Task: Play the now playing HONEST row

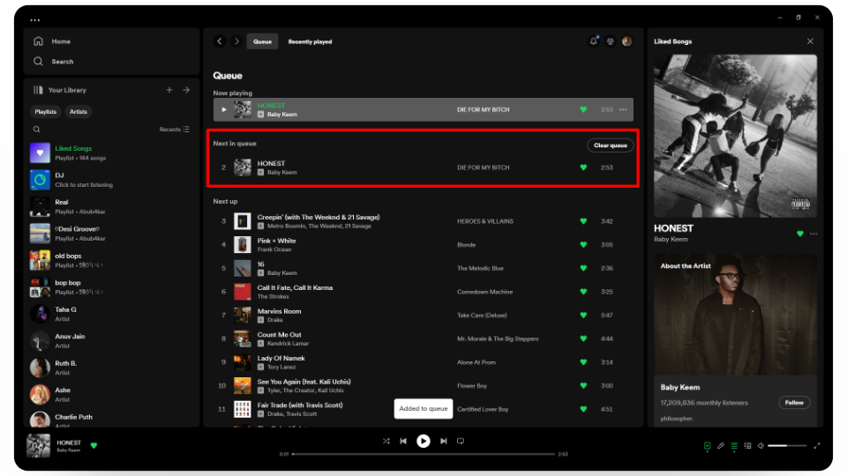Action: pyautogui.click(x=223, y=109)
